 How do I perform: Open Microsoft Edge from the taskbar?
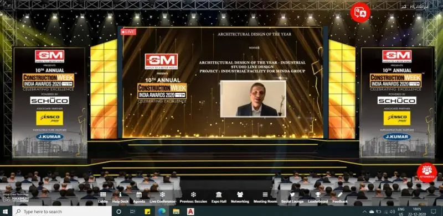[162, 211]
